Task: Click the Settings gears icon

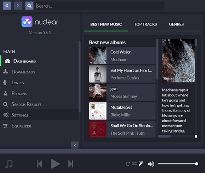Action: pos(6,115)
